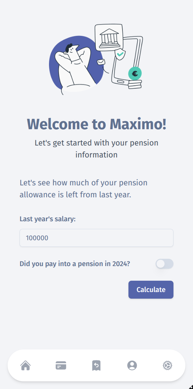Screen dimensions: 193x389
Task: Click the rounded bottom navigation bar
Action: point(96,365)
